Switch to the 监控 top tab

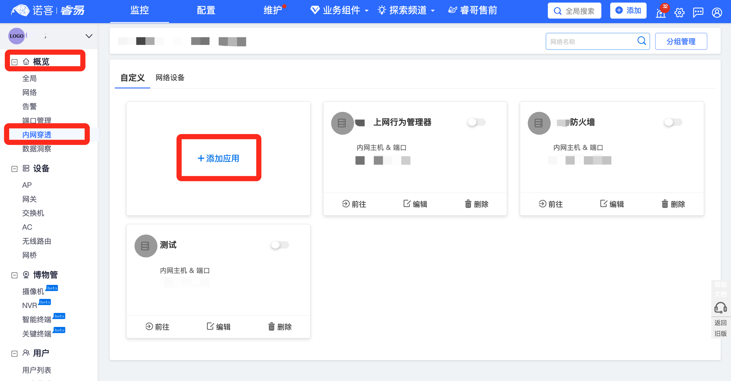pos(140,10)
